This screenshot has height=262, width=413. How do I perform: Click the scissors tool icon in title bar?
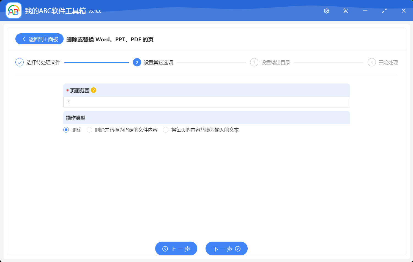[x=346, y=11]
